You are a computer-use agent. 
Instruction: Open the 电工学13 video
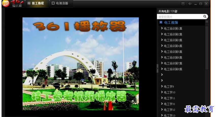tap(169, 115)
